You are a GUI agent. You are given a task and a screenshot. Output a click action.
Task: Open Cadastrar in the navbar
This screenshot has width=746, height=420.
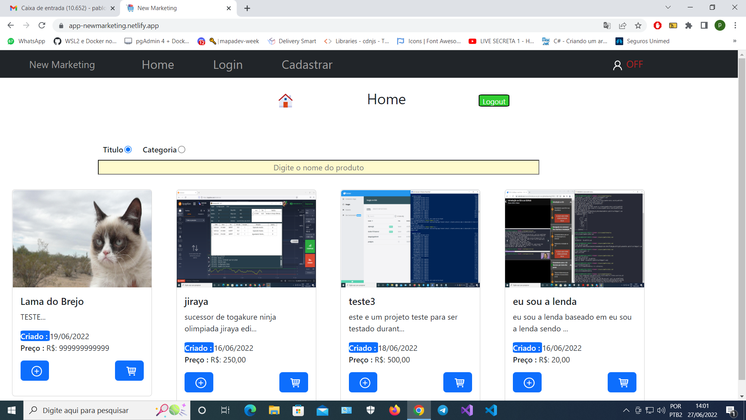click(307, 65)
